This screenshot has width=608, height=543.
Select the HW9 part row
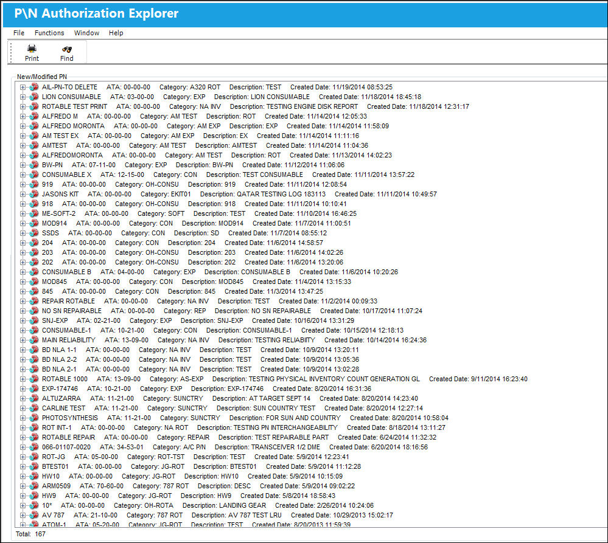pos(189,496)
